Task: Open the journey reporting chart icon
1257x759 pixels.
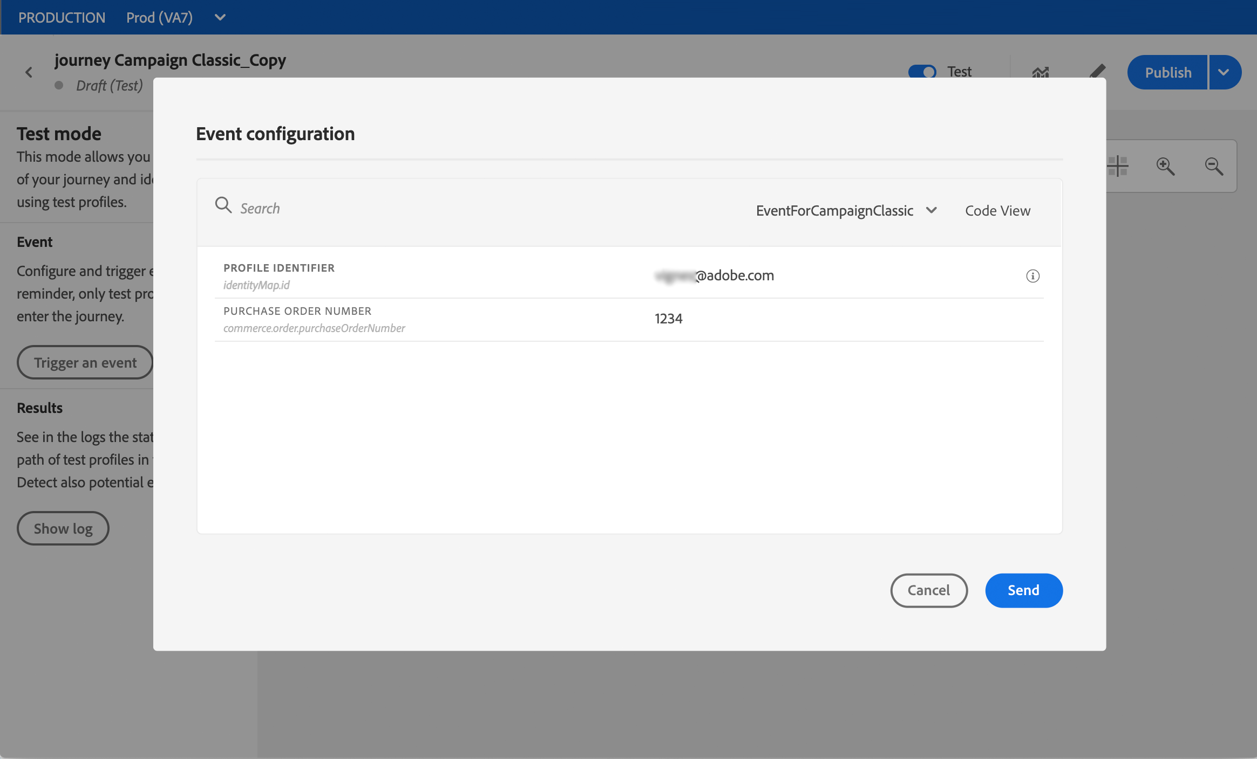Action: pos(1040,72)
